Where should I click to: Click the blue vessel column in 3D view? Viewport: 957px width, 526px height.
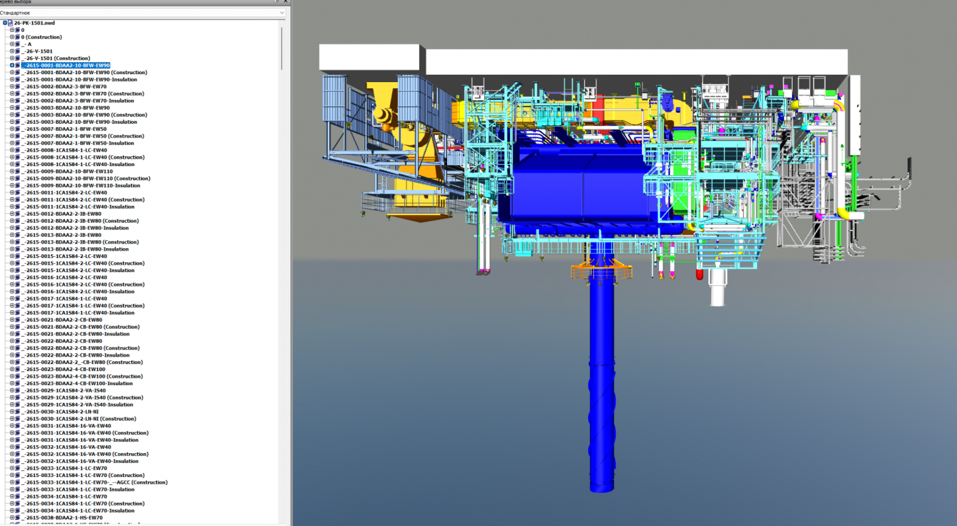tap(602, 386)
